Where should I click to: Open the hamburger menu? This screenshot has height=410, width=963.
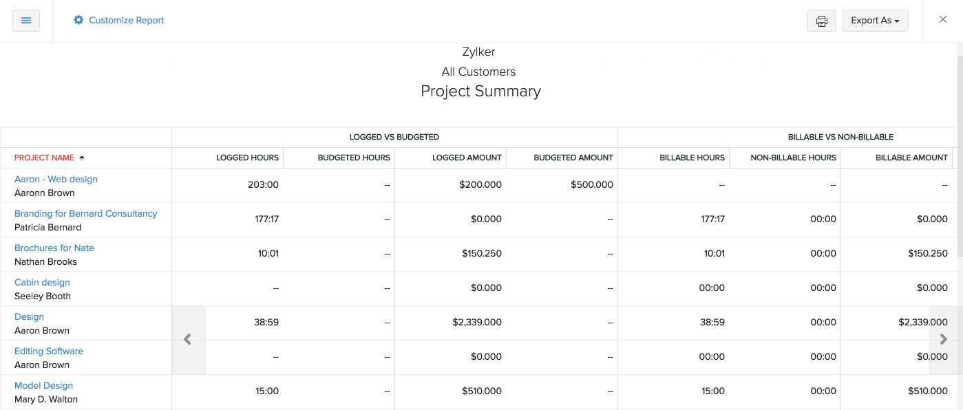pyautogui.click(x=26, y=21)
